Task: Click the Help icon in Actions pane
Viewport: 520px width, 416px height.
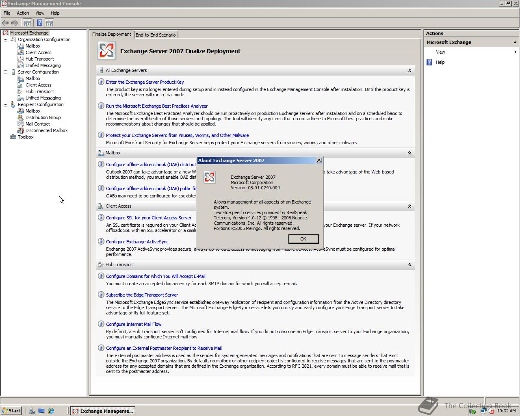Action: tap(429, 62)
